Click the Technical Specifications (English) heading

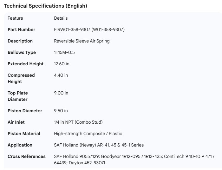(x=45, y=6)
